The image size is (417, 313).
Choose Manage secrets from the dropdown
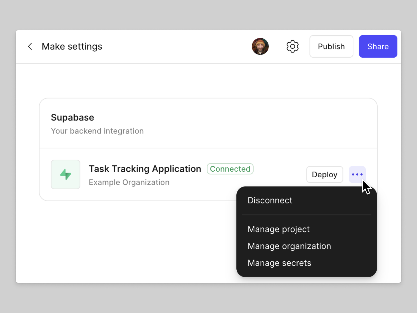tap(279, 263)
